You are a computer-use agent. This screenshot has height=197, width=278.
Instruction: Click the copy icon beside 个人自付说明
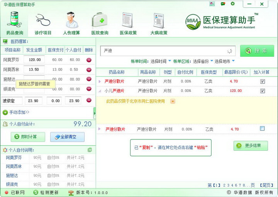[90, 150]
